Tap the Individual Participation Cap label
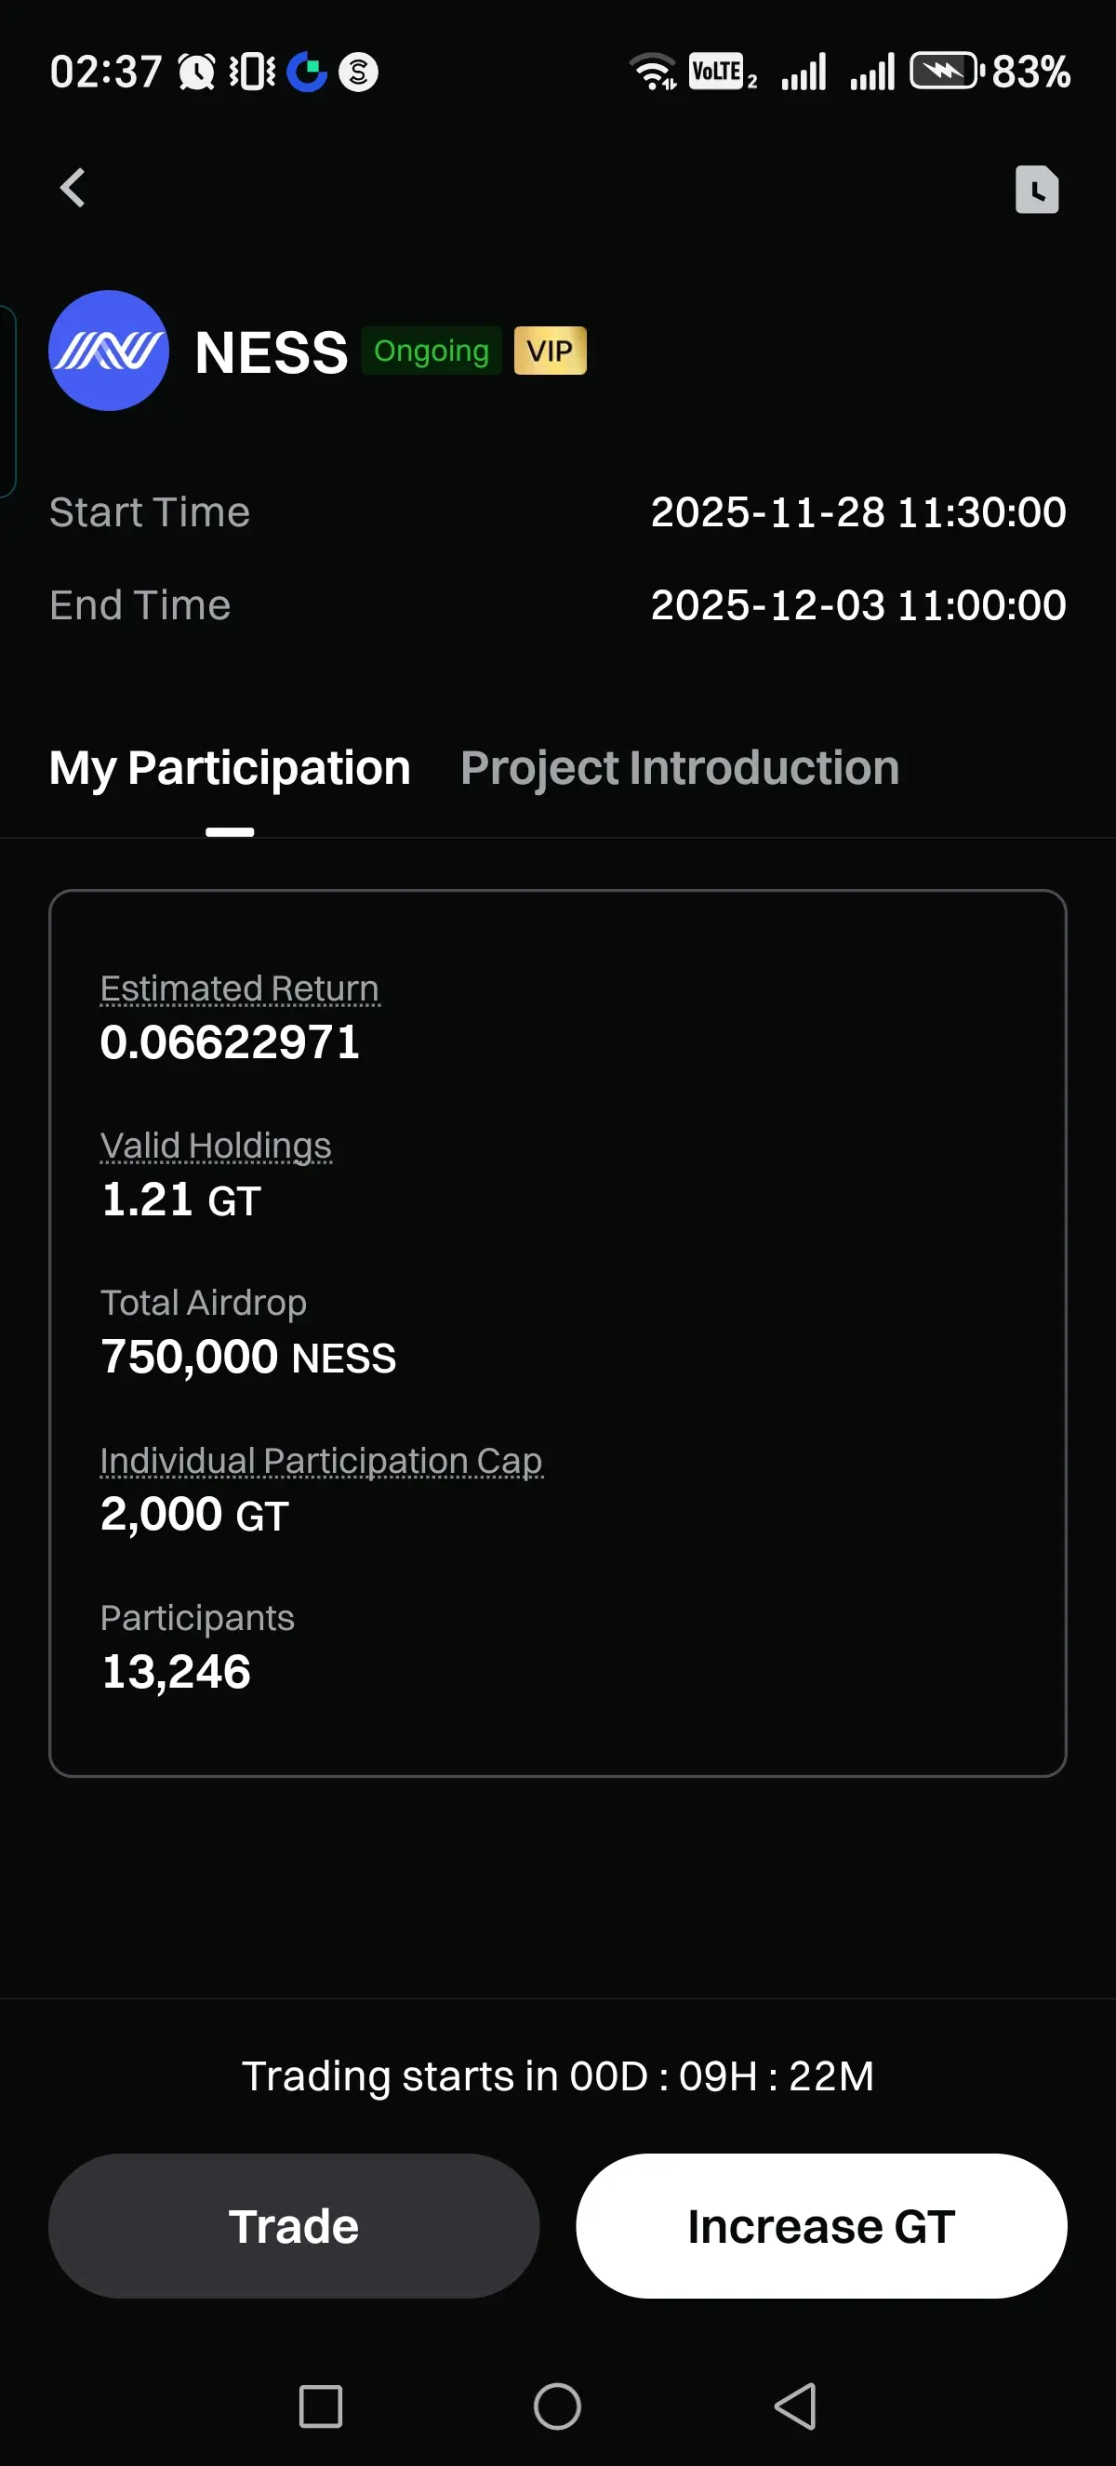1116x2466 pixels. coord(321,1461)
